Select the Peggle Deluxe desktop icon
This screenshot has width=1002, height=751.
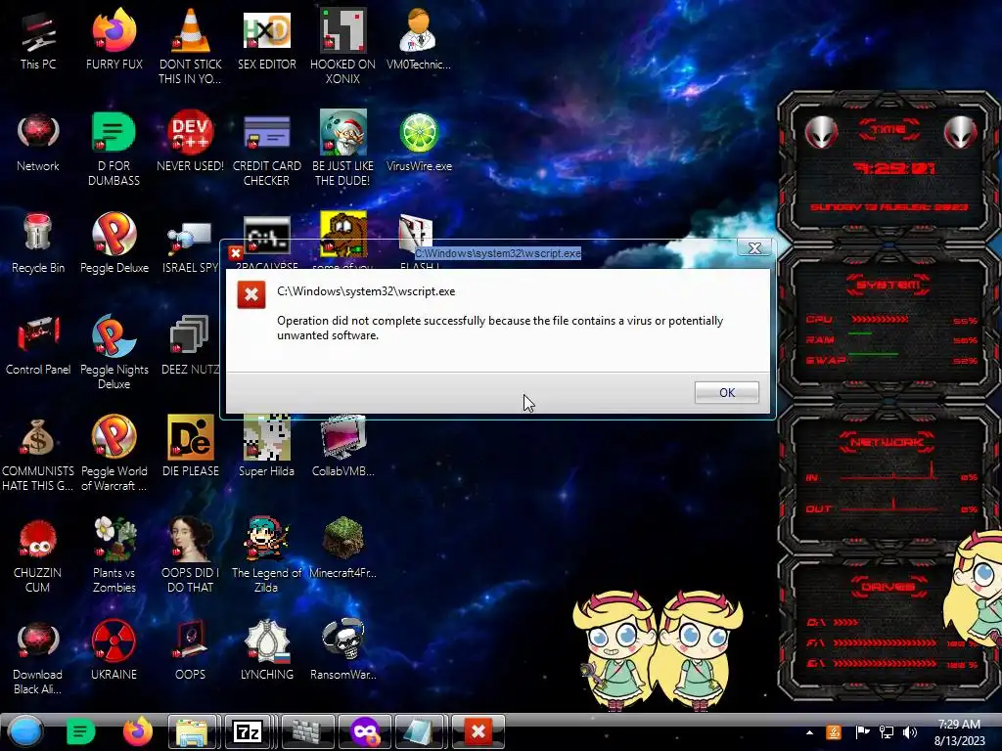point(114,243)
